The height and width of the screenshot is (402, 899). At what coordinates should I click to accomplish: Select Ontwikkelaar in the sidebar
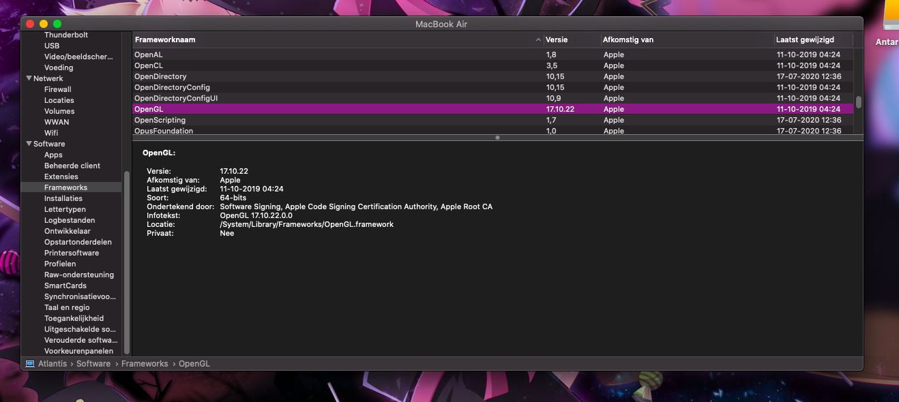pyautogui.click(x=68, y=231)
